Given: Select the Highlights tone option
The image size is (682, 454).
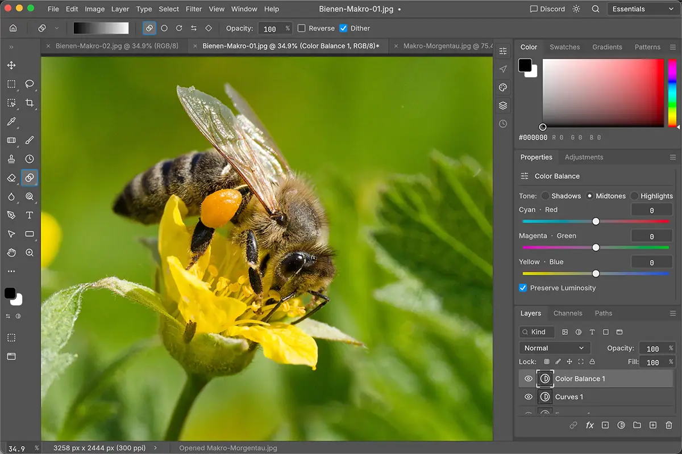Looking at the screenshot, I should (634, 196).
